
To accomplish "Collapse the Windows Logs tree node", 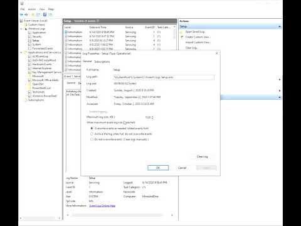I will [21, 29].
